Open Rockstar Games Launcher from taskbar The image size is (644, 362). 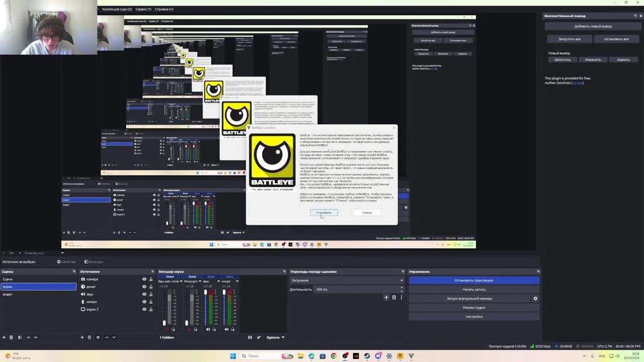[x=400, y=356]
